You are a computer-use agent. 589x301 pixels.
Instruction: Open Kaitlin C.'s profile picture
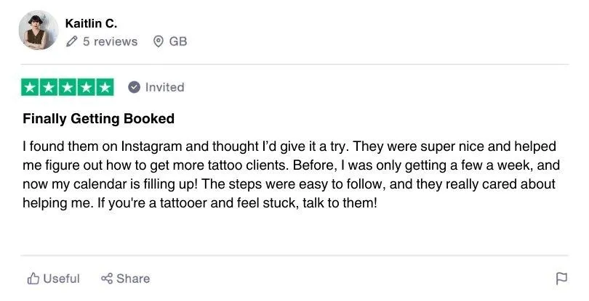pos(39,30)
